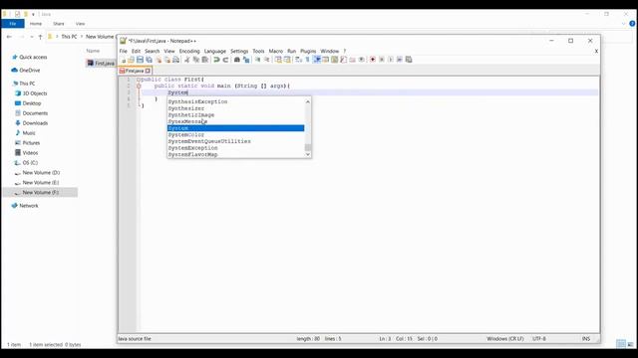638x358 pixels.
Task: Toggle the highlighted Indent Guide button
Action: point(317,60)
